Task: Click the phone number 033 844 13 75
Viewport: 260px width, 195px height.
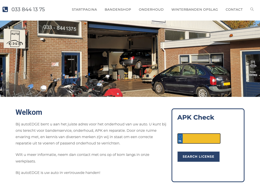Action: click(x=28, y=9)
